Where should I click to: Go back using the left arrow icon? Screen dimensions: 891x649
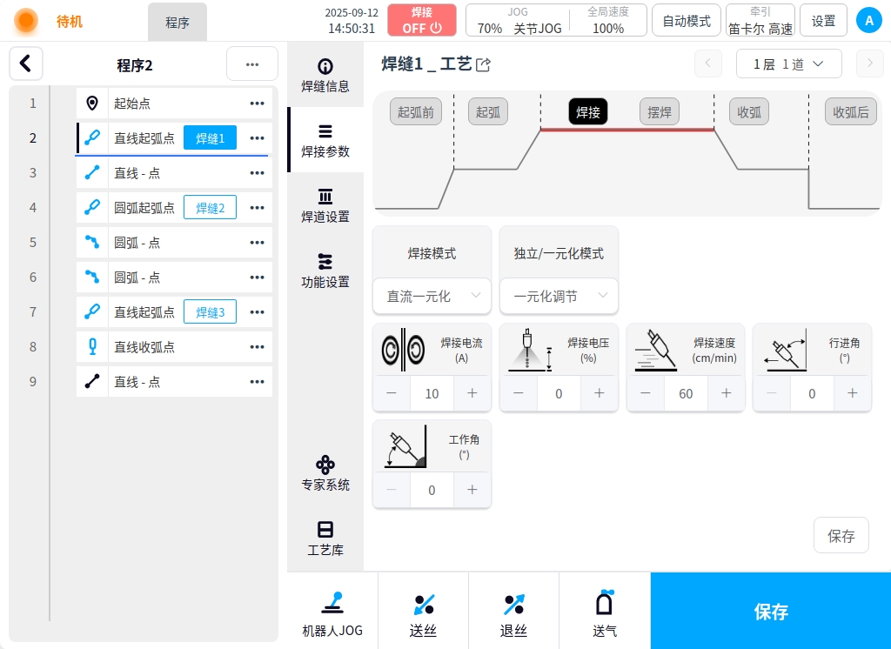pyautogui.click(x=26, y=64)
